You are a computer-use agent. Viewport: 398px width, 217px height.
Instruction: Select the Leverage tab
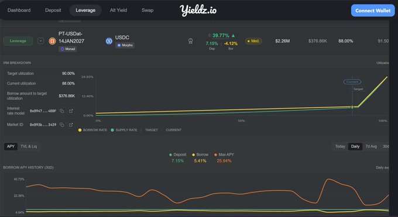[x=85, y=11]
